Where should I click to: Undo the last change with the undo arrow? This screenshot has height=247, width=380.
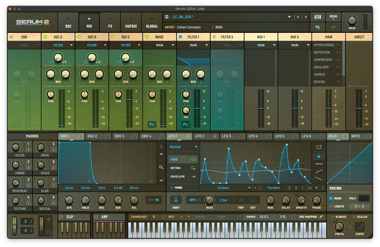point(317,27)
